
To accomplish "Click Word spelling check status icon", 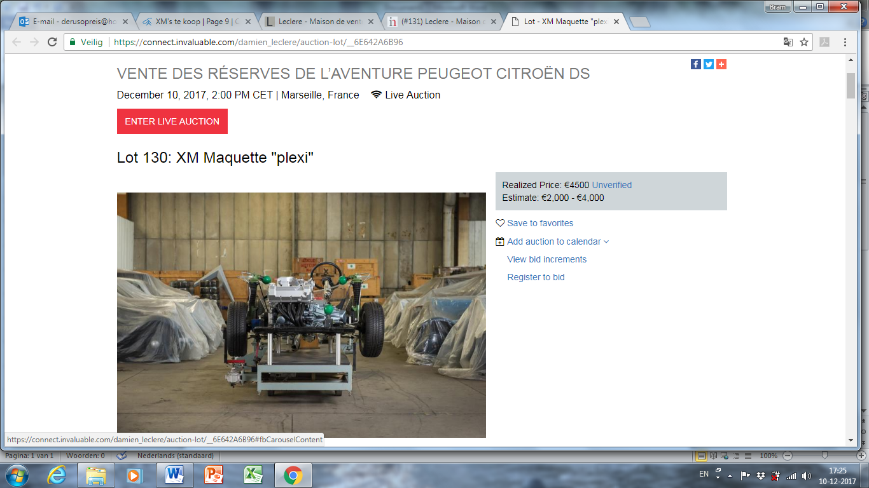I will pyautogui.click(x=122, y=456).
